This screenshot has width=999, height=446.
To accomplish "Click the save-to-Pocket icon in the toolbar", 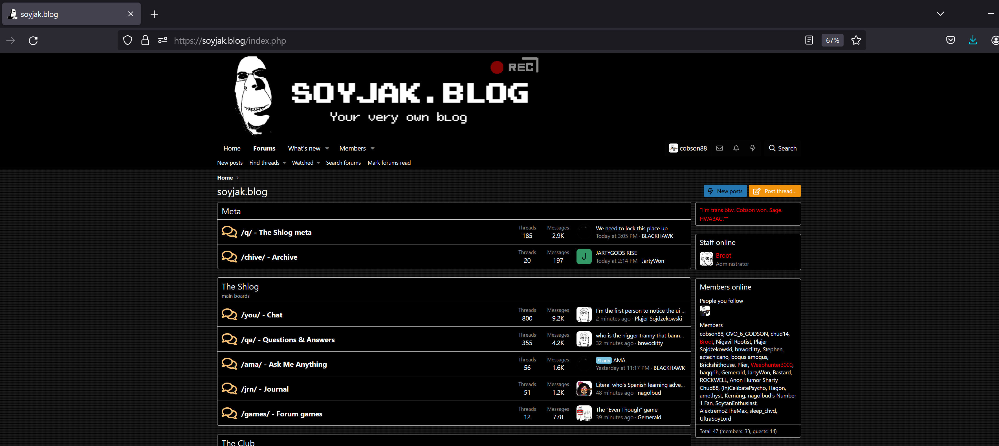I will tap(950, 40).
